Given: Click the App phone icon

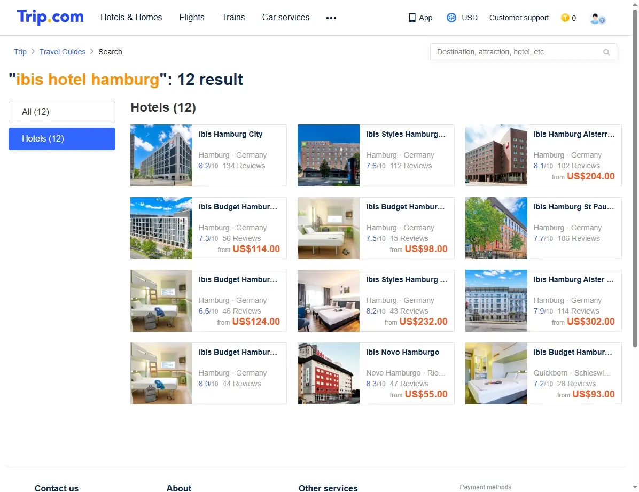Looking at the screenshot, I should (x=412, y=18).
